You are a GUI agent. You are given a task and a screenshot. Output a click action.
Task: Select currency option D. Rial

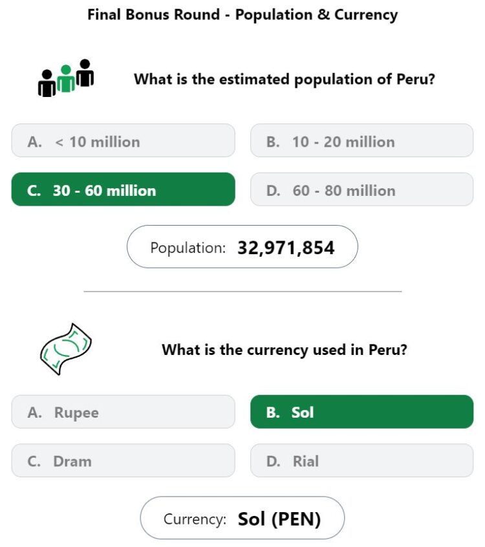pos(362,460)
